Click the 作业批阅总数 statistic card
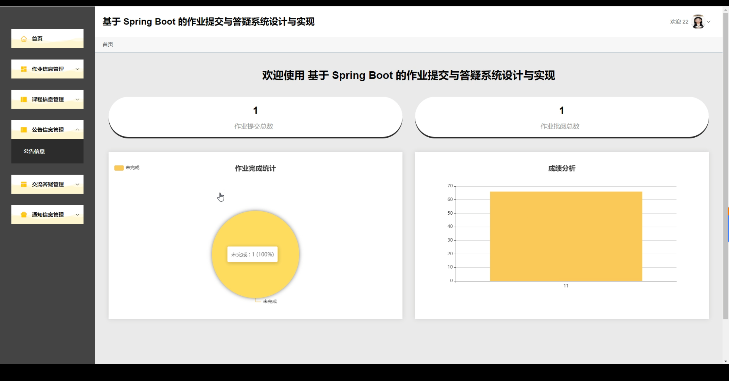Viewport: 729px width, 381px height. [562, 117]
